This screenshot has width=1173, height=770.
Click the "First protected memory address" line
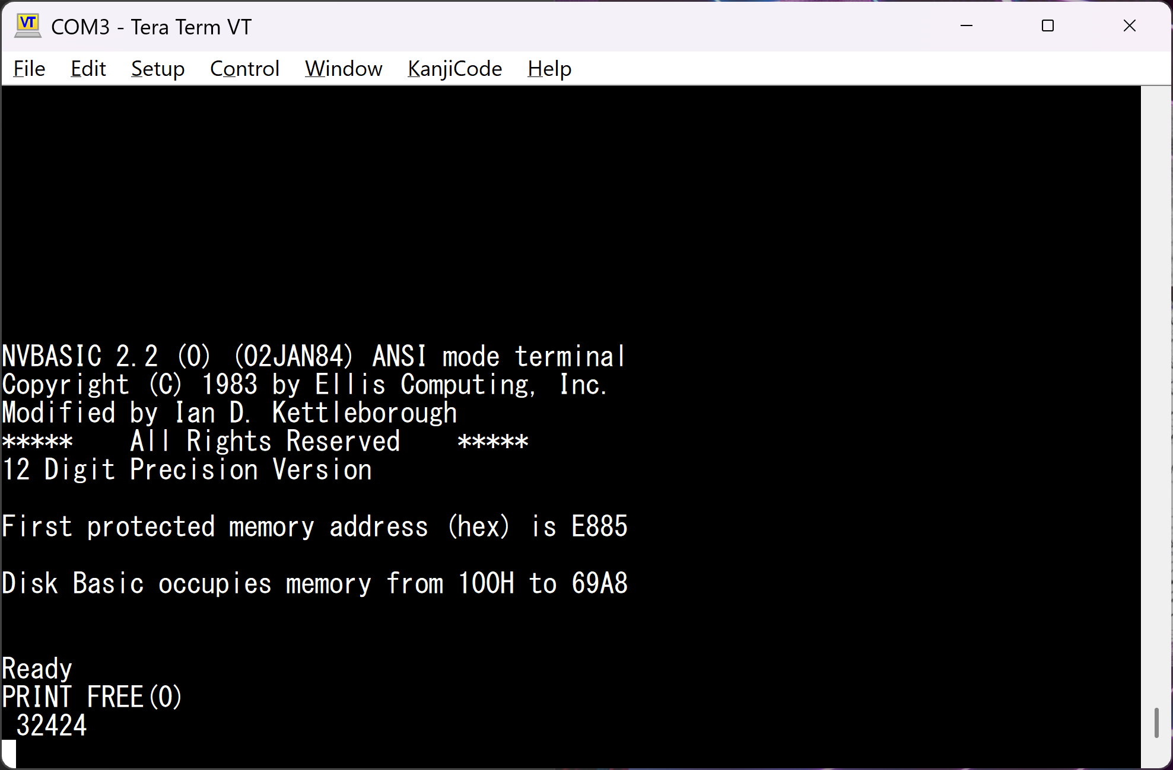click(314, 527)
